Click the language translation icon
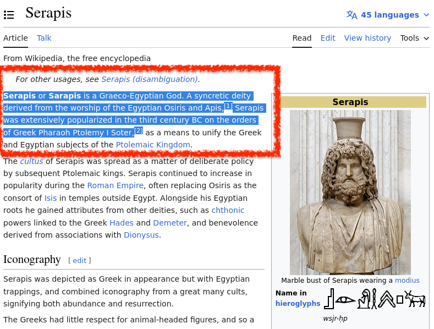 [351, 15]
